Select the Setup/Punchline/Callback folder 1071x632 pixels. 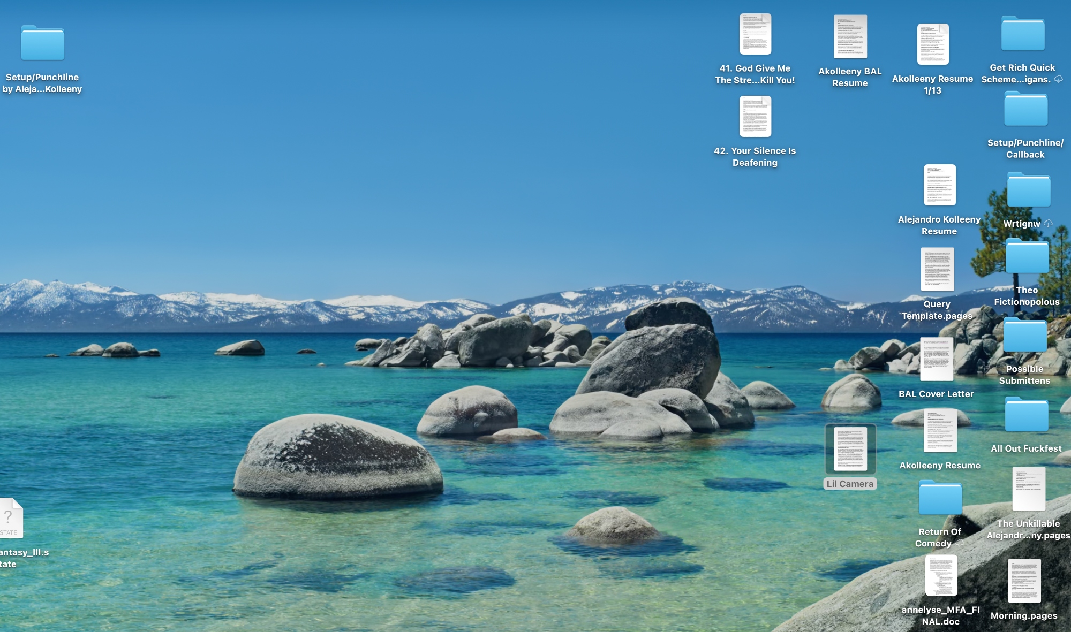point(1025,110)
